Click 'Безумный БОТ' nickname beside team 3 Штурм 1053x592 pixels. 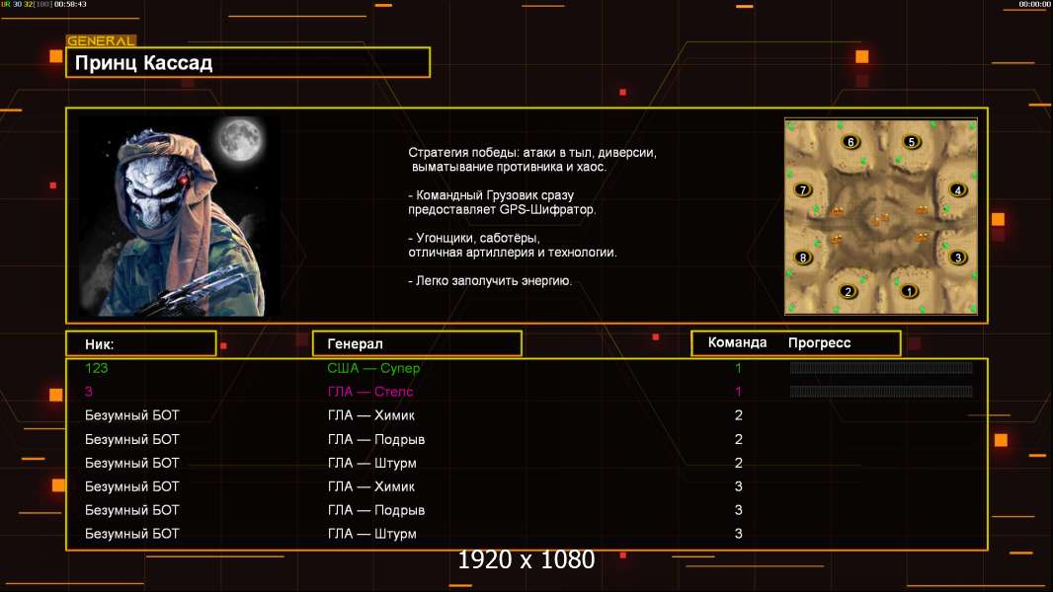[x=131, y=534]
